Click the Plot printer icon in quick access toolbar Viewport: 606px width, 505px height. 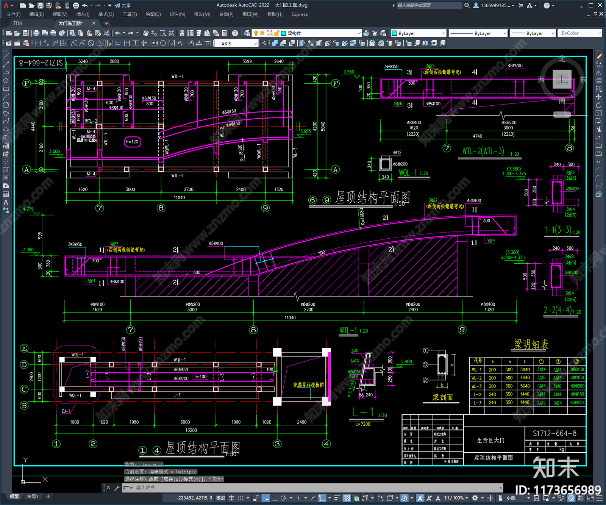coord(76,5)
